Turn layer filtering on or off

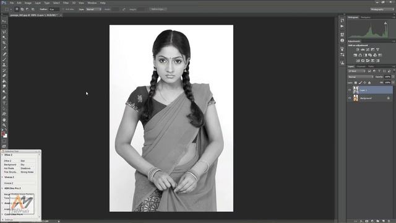[x=394, y=71]
